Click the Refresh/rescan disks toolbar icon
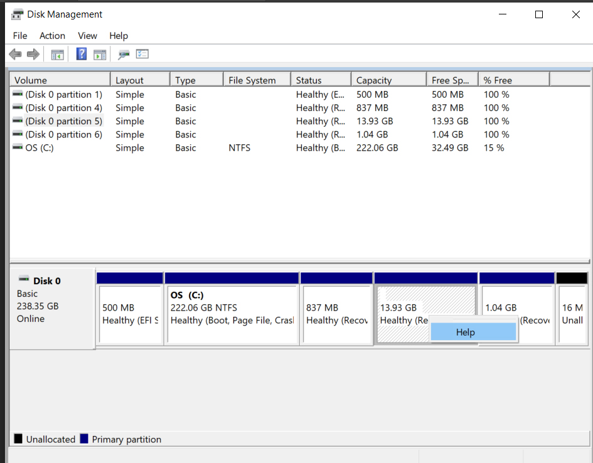Viewport: 593px width, 463px height. click(124, 55)
